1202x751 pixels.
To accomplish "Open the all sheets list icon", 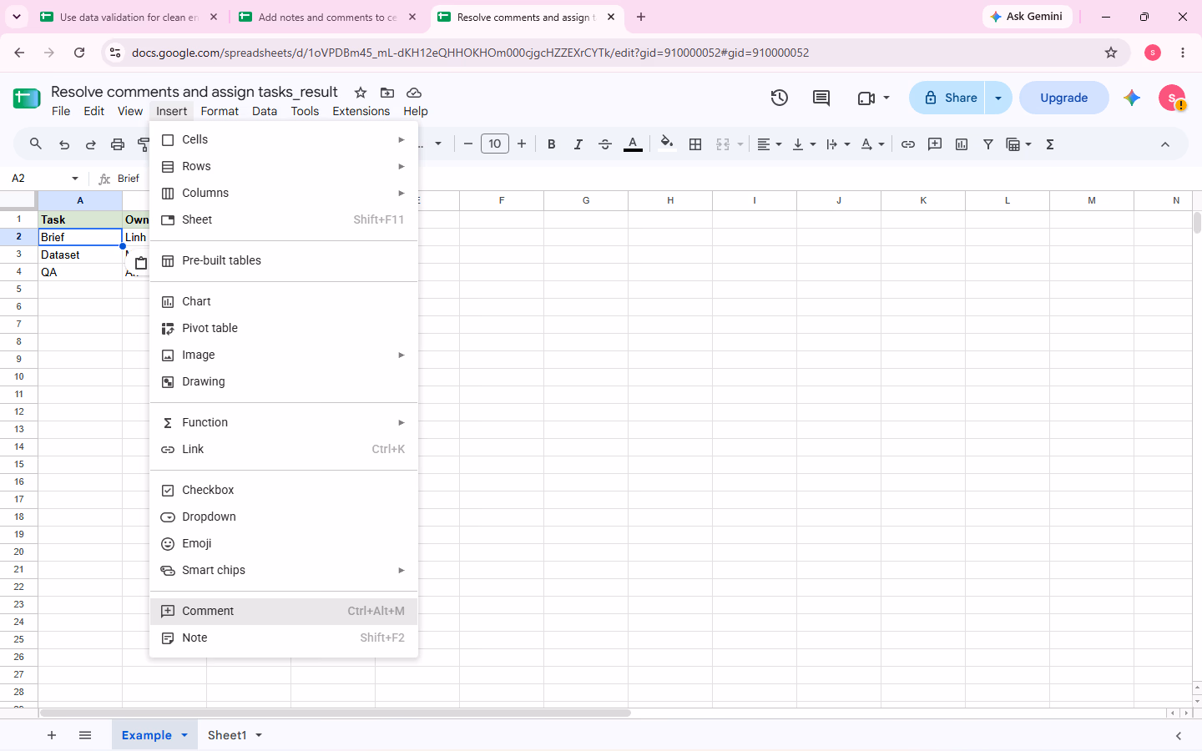I will tap(85, 735).
